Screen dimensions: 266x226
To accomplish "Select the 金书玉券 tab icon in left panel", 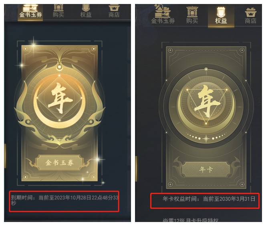I will (x=30, y=8).
